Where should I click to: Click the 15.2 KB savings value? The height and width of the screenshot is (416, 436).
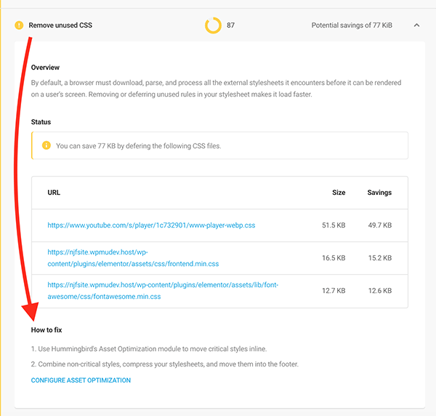click(379, 257)
